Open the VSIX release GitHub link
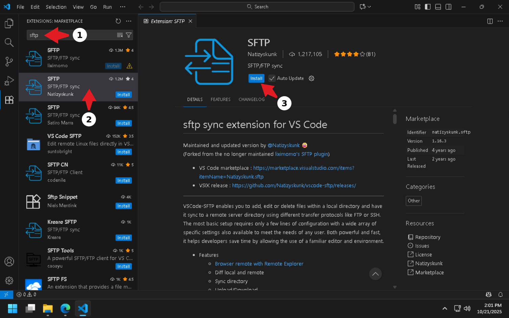 (x=294, y=185)
